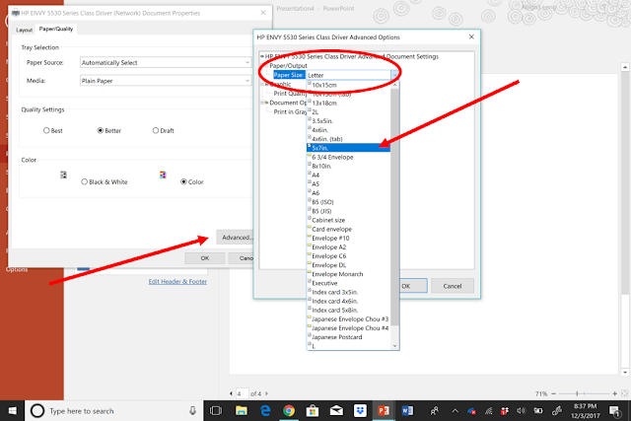The height and width of the screenshot is (421, 631).
Task: Click the Windows Start button
Action: 12,411
